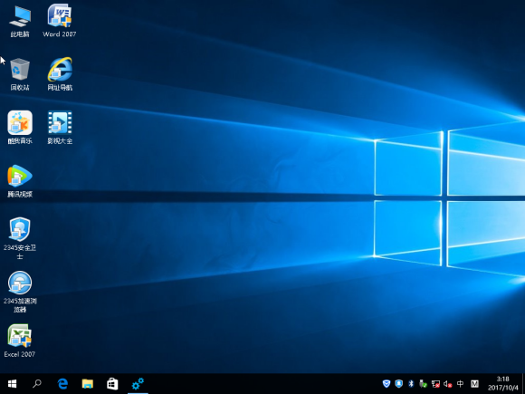Click the Show desktop sliver at taskbar end

[x=523, y=384]
